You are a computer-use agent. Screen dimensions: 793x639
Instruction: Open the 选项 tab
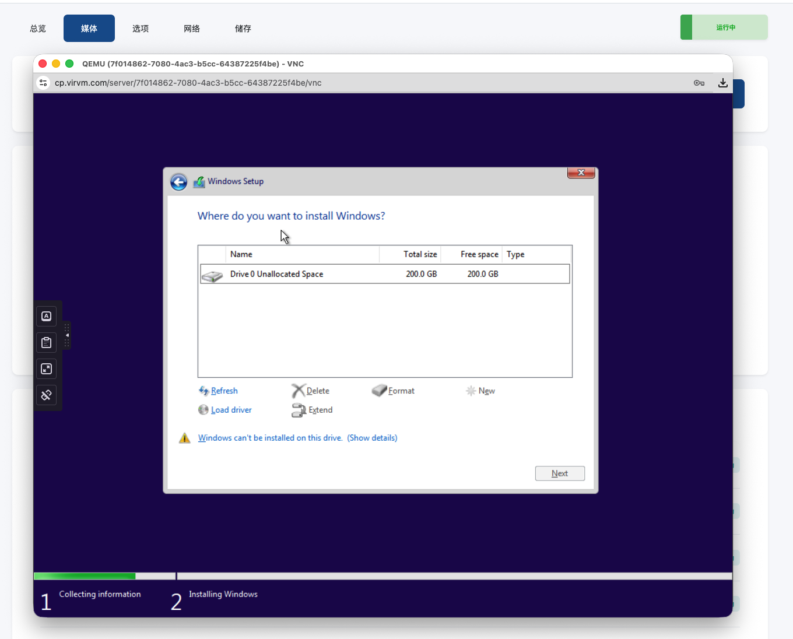pos(141,29)
